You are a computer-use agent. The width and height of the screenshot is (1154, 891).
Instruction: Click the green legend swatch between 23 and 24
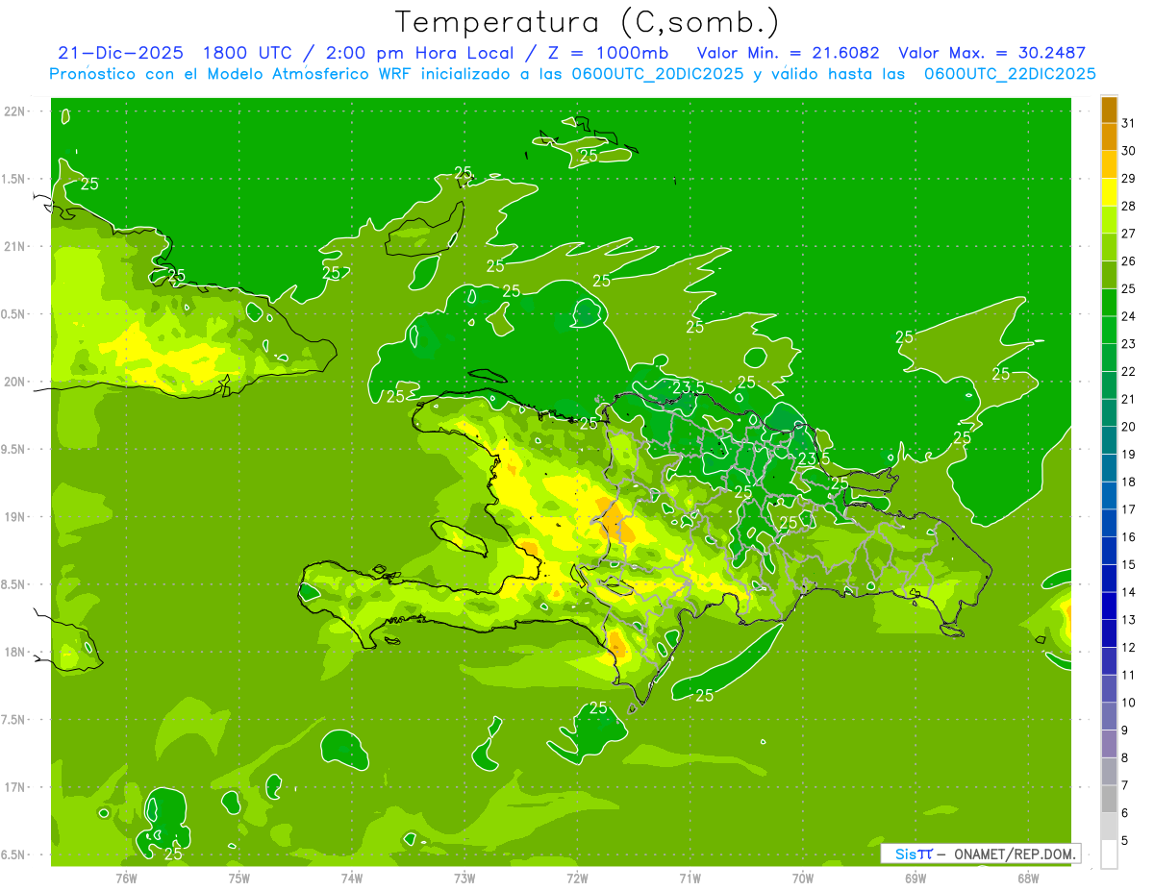(1109, 331)
